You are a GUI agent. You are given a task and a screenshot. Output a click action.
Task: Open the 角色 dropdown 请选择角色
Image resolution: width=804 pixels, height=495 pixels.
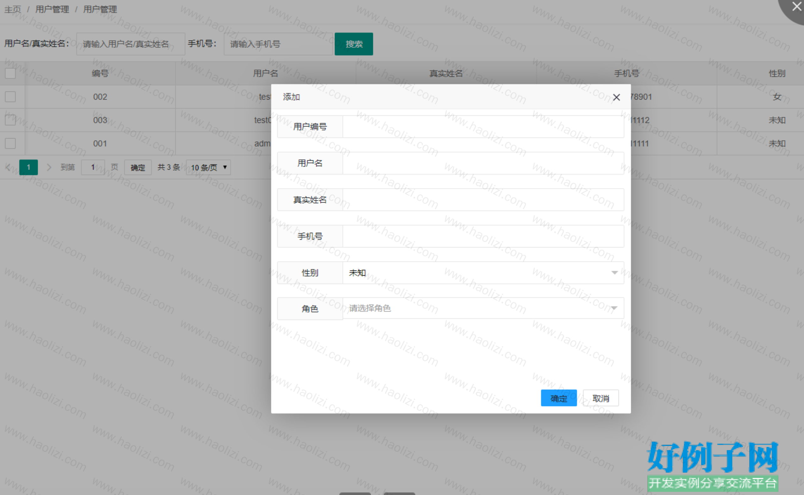pos(483,308)
